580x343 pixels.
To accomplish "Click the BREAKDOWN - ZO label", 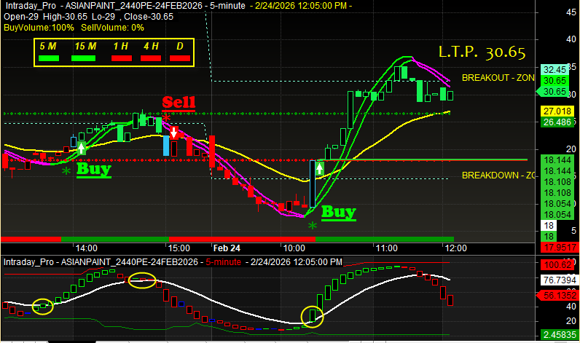I will [498, 176].
